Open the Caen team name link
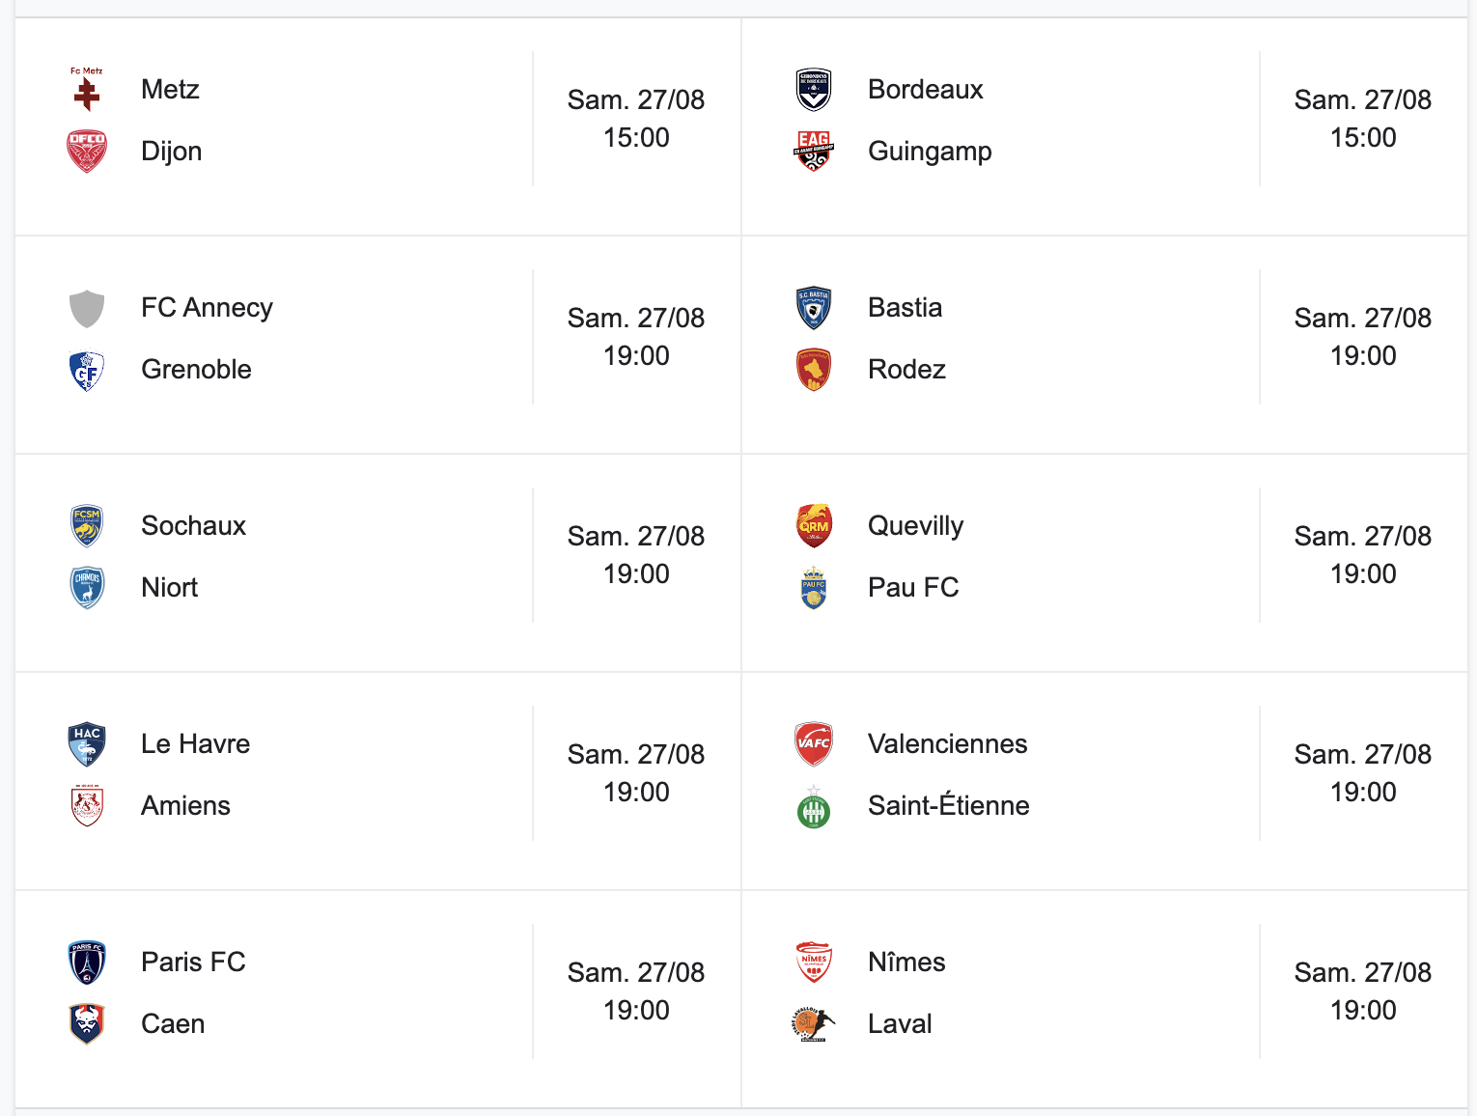The width and height of the screenshot is (1477, 1116). 173,1024
